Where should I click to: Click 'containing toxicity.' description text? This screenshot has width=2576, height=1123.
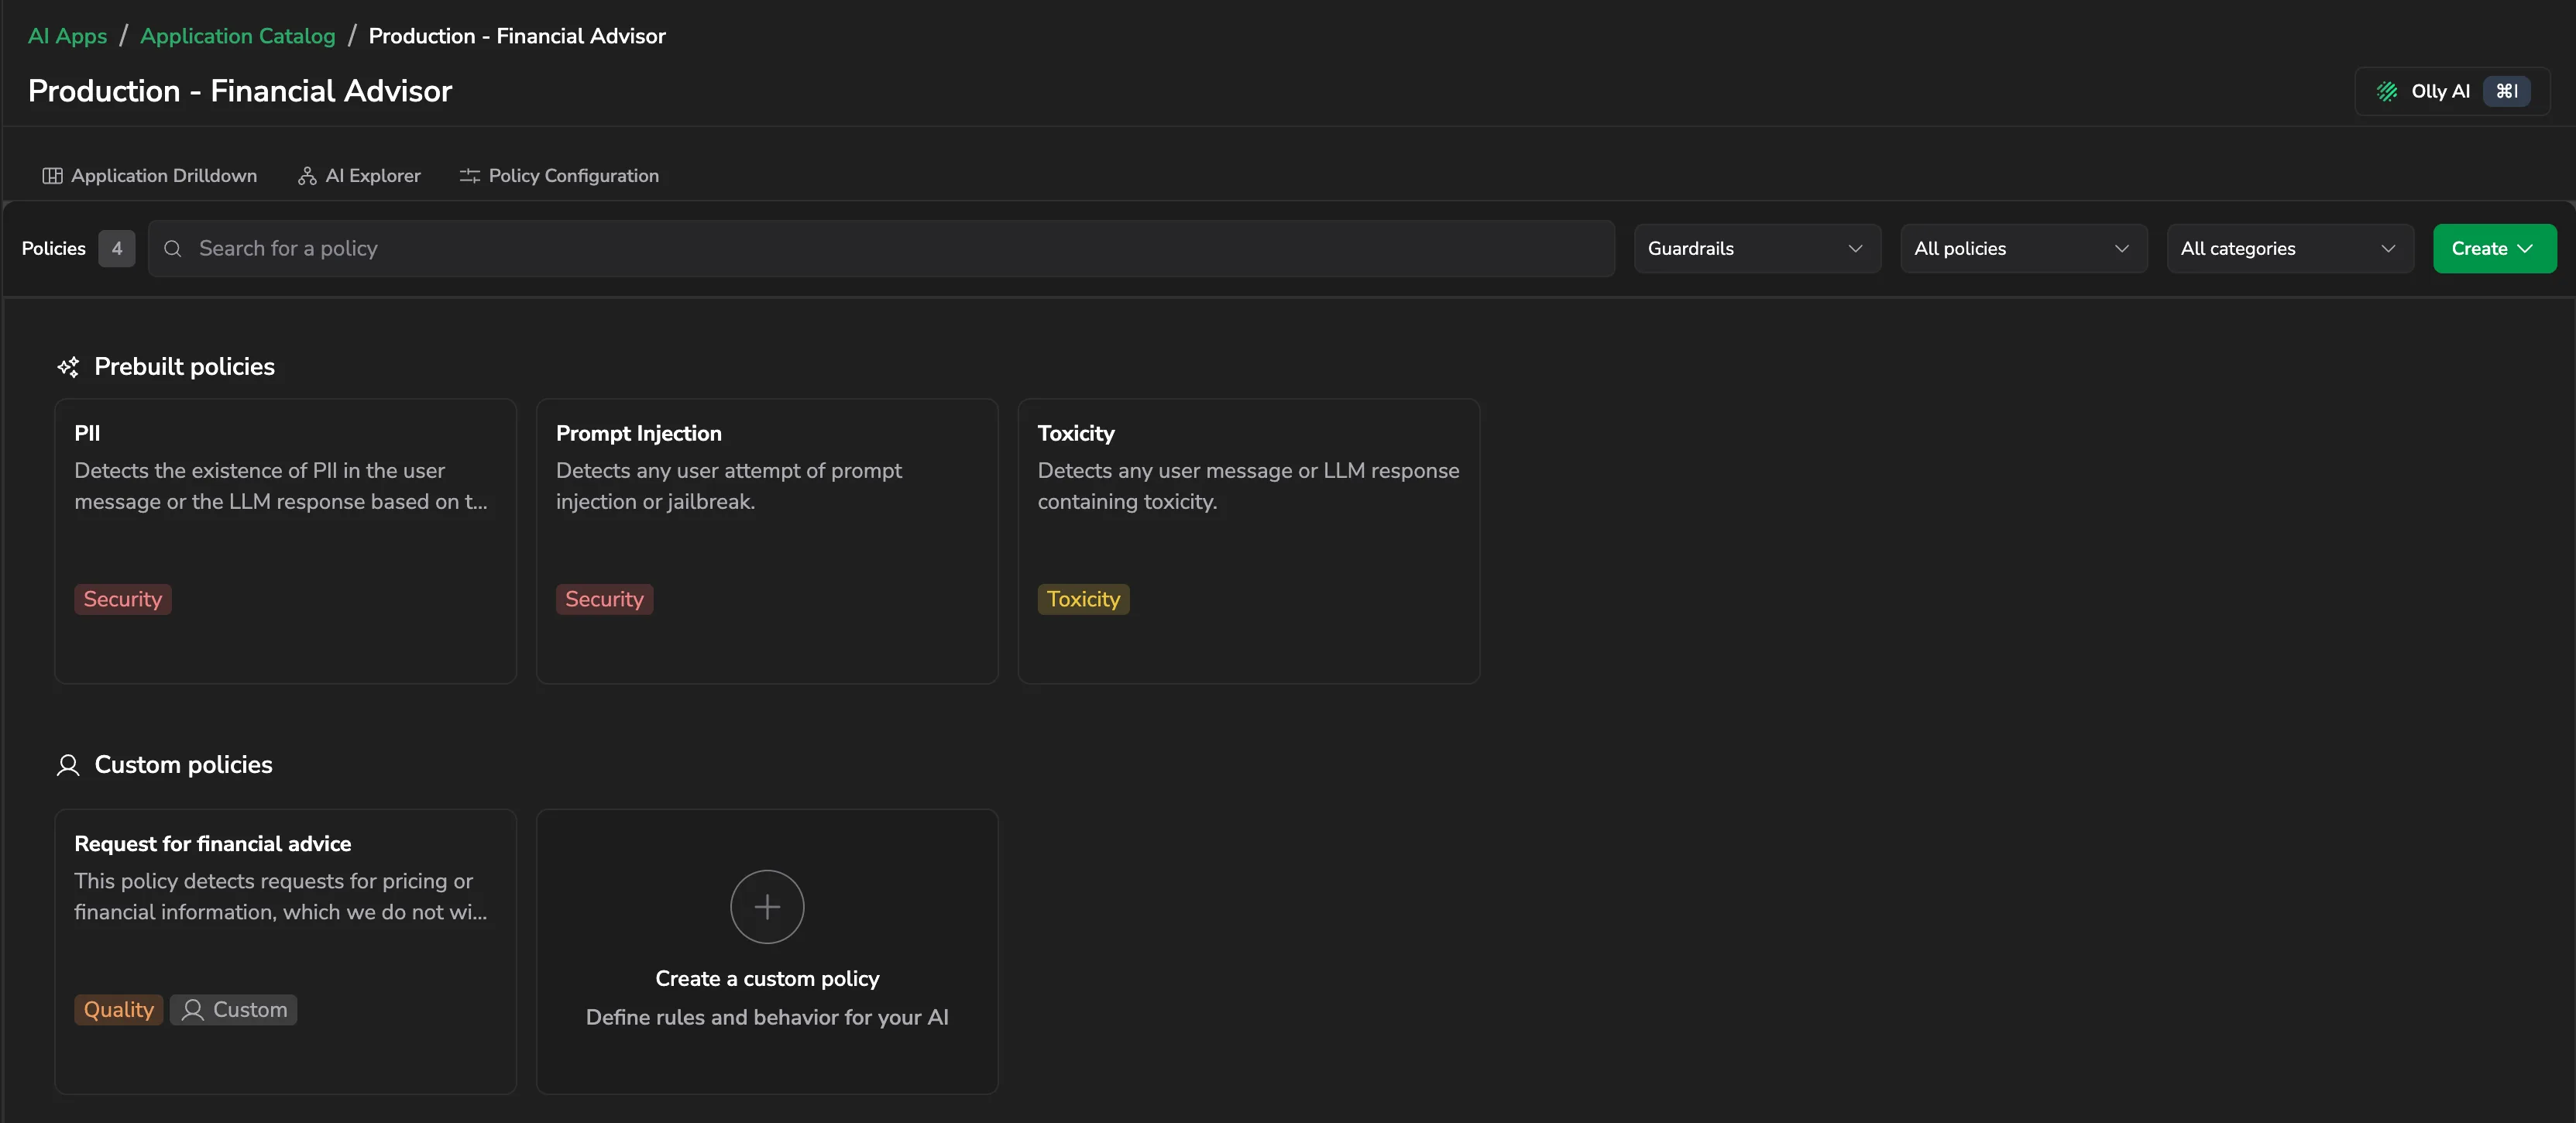point(1127,502)
